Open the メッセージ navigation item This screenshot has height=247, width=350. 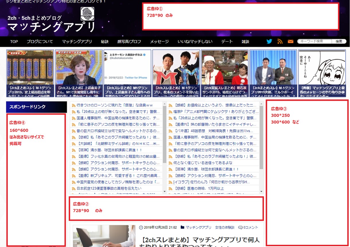tap(159, 42)
